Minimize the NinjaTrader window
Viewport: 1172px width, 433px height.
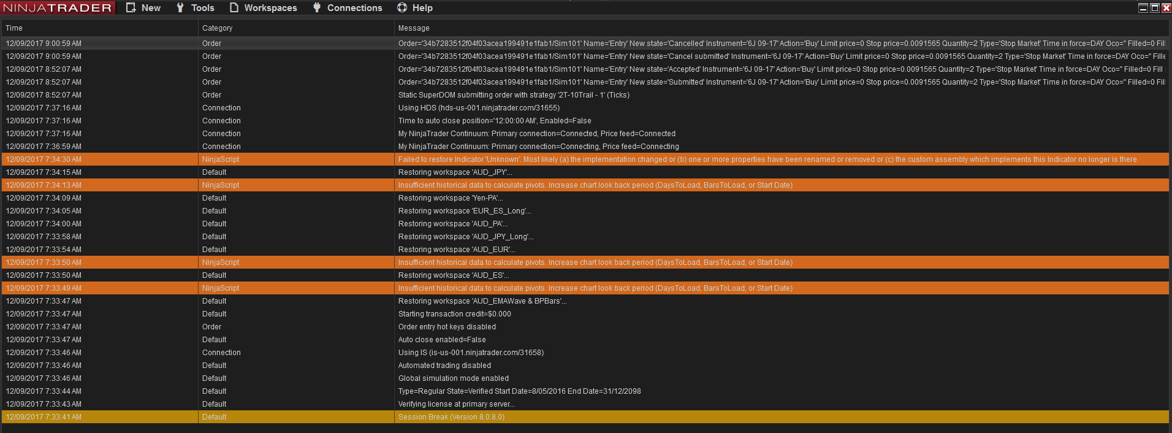click(x=1143, y=8)
